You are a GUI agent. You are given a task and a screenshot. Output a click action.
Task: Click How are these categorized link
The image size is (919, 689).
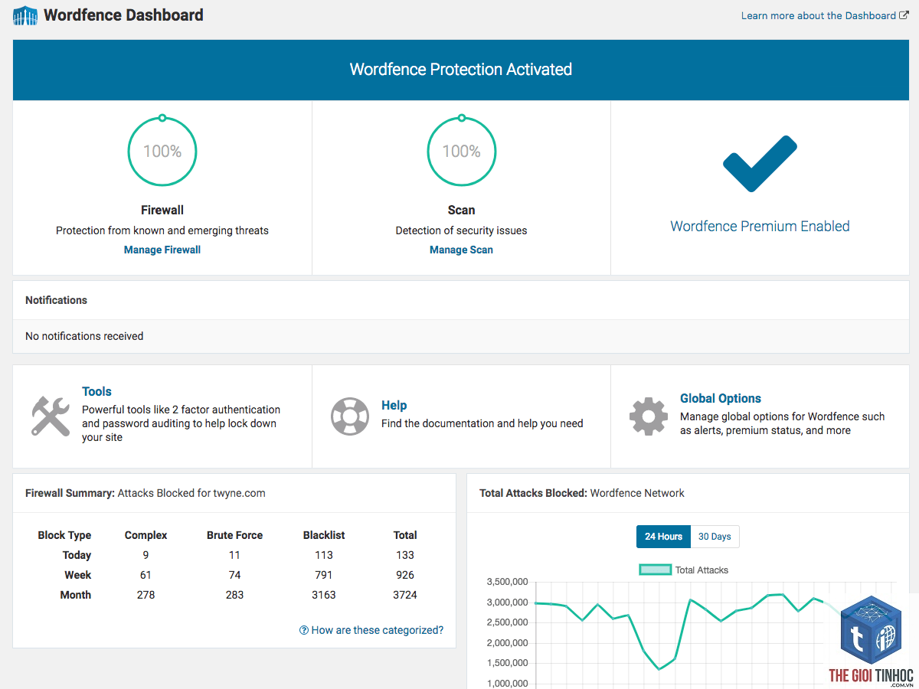(x=378, y=630)
